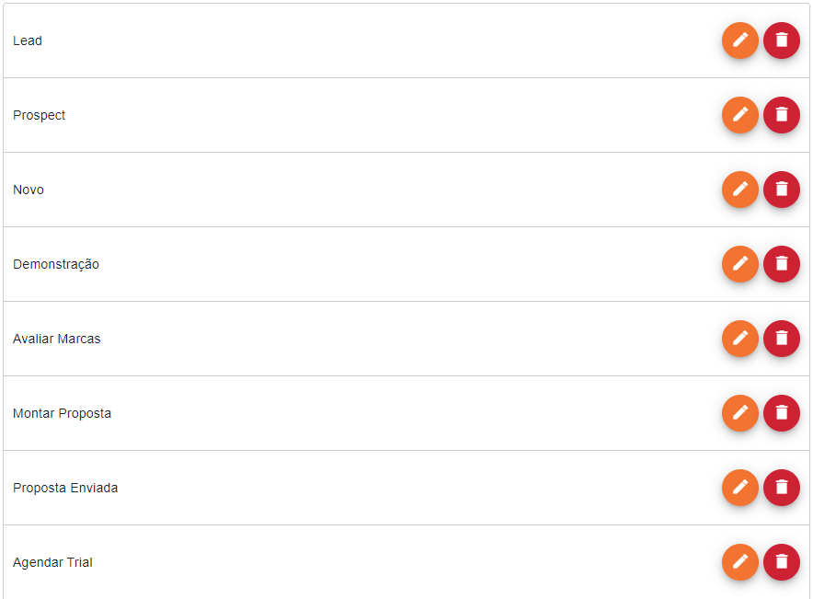
Task: Delete the Montar Proposta stage
Action: tap(782, 413)
